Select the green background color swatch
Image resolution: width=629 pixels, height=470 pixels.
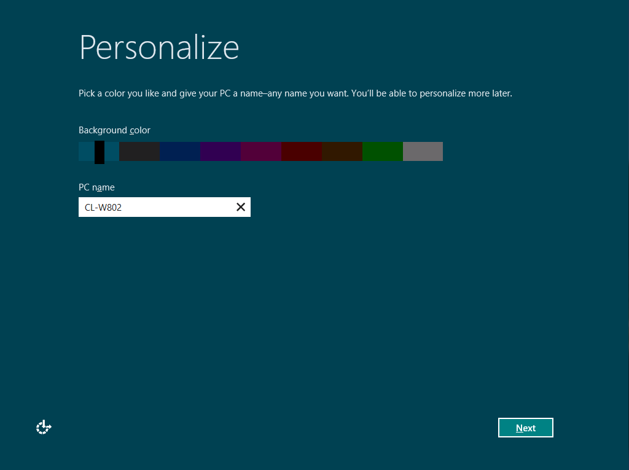click(x=383, y=151)
